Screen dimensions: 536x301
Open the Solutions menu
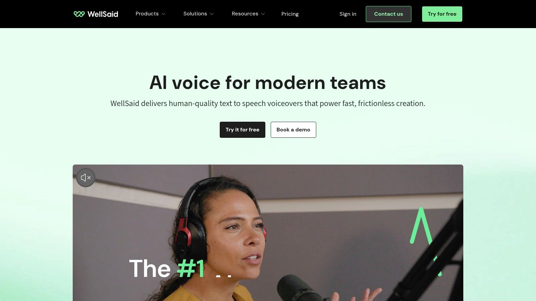point(198,14)
